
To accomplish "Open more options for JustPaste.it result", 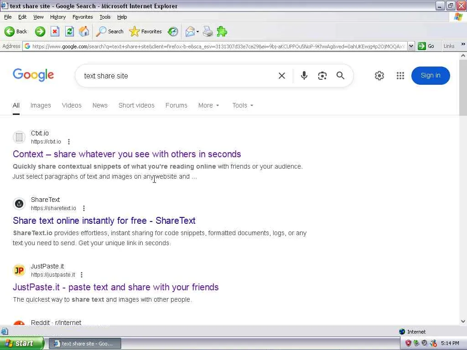I will [x=81, y=275].
